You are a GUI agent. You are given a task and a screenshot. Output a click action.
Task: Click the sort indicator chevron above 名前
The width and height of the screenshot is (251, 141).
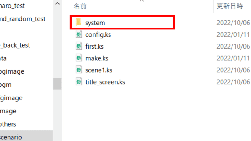point(142,1)
